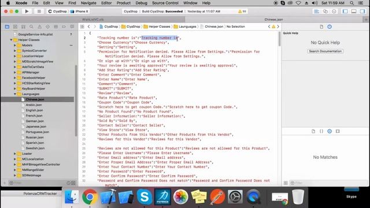This screenshot has height=208, width=370.
Task: Switch to Assistant editor
Action: (325, 12)
